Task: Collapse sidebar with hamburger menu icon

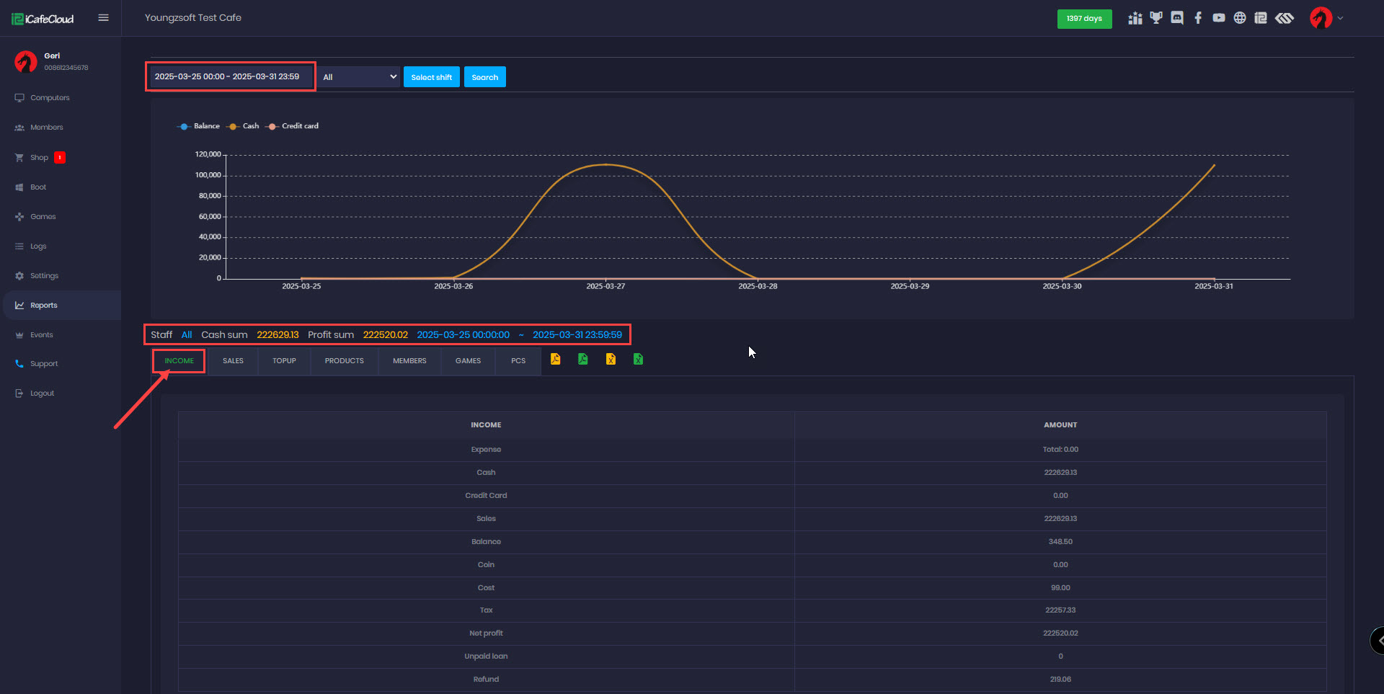Action: point(103,18)
